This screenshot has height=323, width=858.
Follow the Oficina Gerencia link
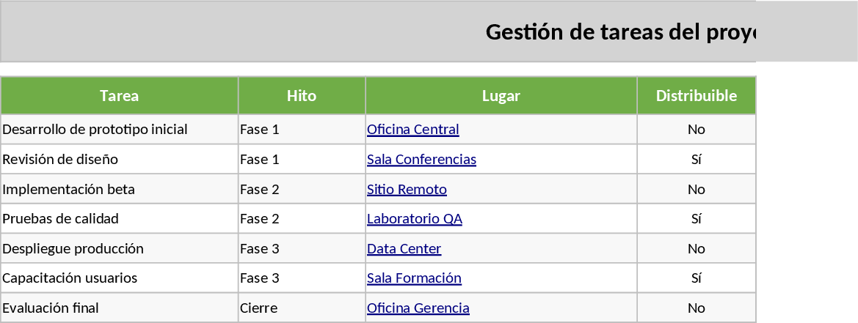418,308
